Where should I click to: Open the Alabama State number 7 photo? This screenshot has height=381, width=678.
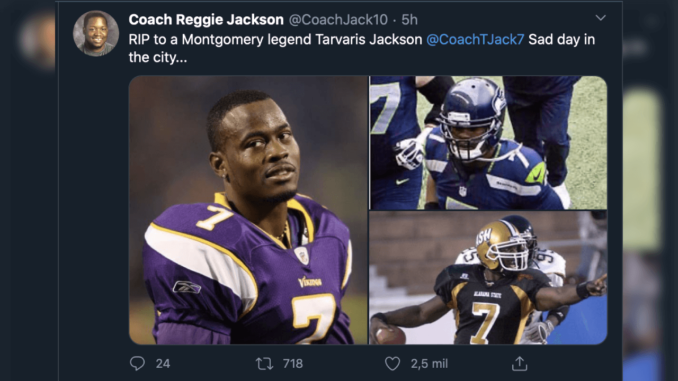click(x=488, y=279)
